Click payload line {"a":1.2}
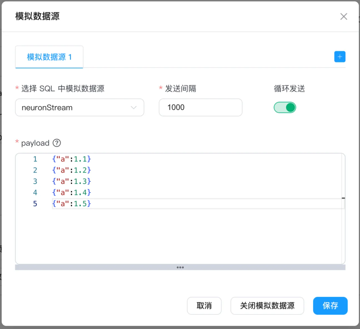This screenshot has height=329, width=360. tap(71, 170)
